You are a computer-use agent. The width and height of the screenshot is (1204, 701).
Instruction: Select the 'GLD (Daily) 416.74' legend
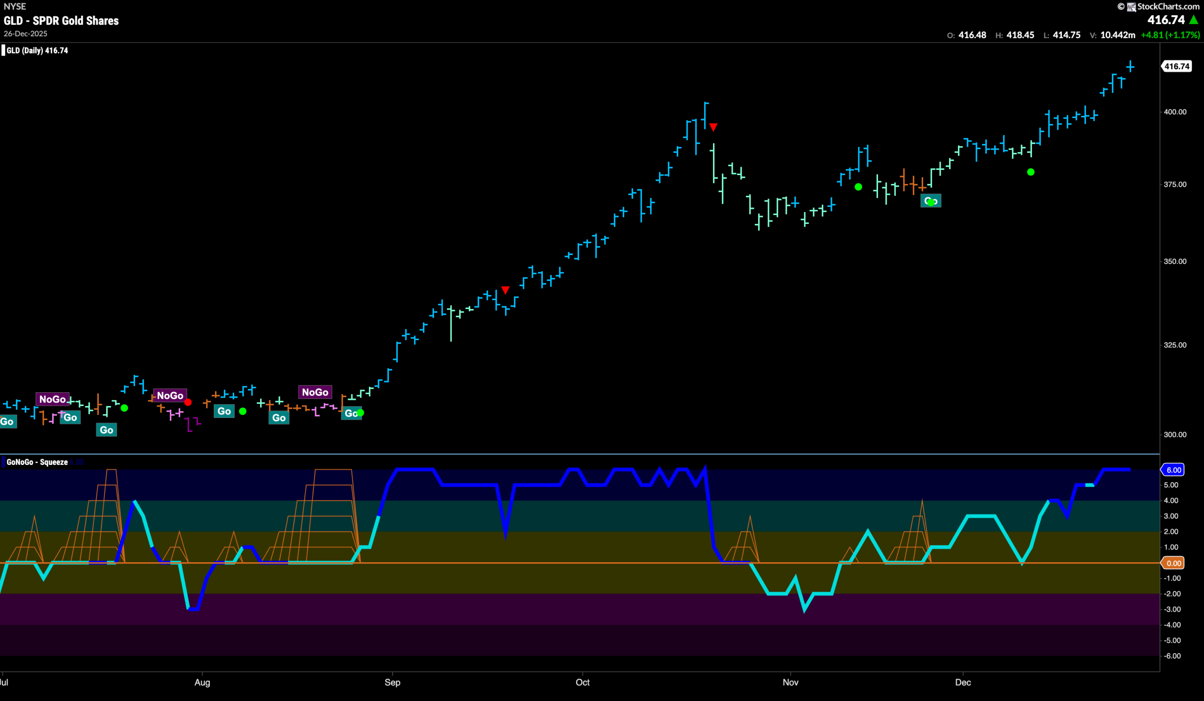pyautogui.click(x=37, y=51)
